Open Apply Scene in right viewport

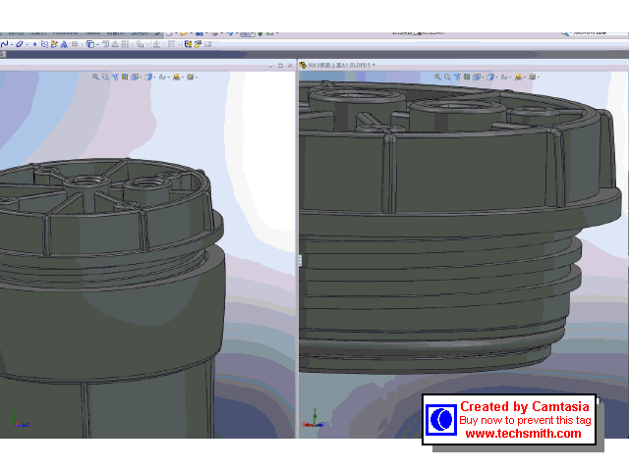point(533,77)
